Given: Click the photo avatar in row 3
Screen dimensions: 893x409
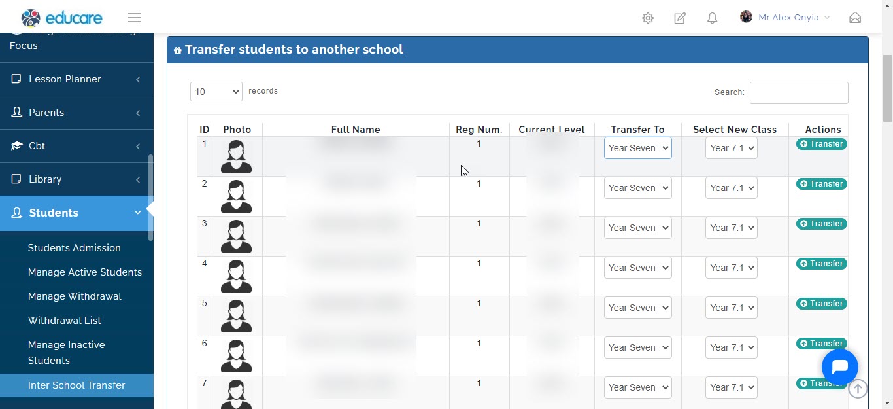Looking at the screenshot, I should (x=236, y=236).
